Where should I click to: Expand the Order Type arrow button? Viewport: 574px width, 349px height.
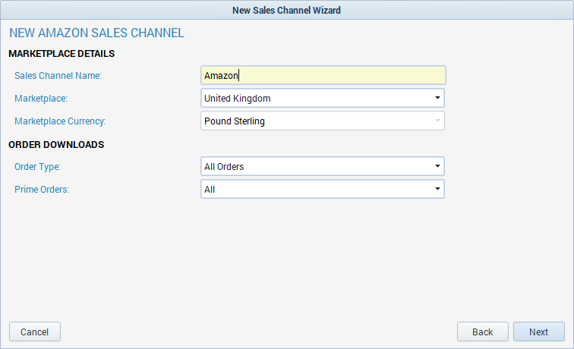click(x=437, y=166)
